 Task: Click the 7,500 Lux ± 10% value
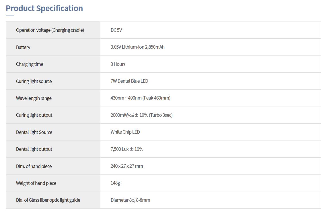coord(127,149)
